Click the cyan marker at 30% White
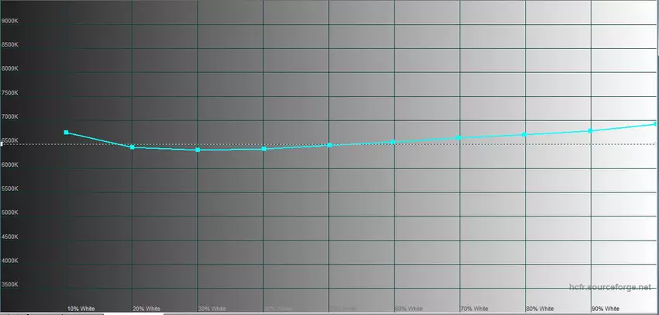The height and width of the screenshot is (315, 659). tap(198, 150)
